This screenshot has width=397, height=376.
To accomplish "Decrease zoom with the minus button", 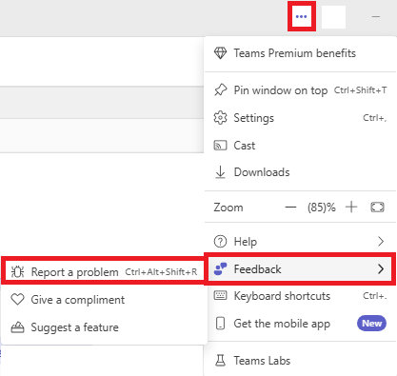I will click(290, 208).
